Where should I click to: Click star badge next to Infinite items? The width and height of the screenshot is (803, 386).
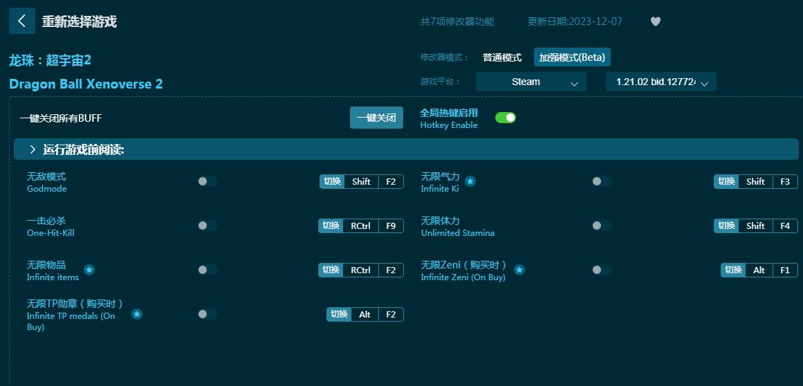[x=89, y=270]
